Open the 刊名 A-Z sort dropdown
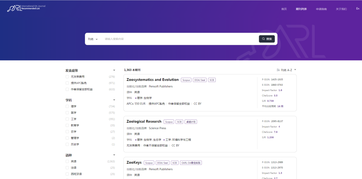Screen dimensions: 362x179 click(288, 70)
